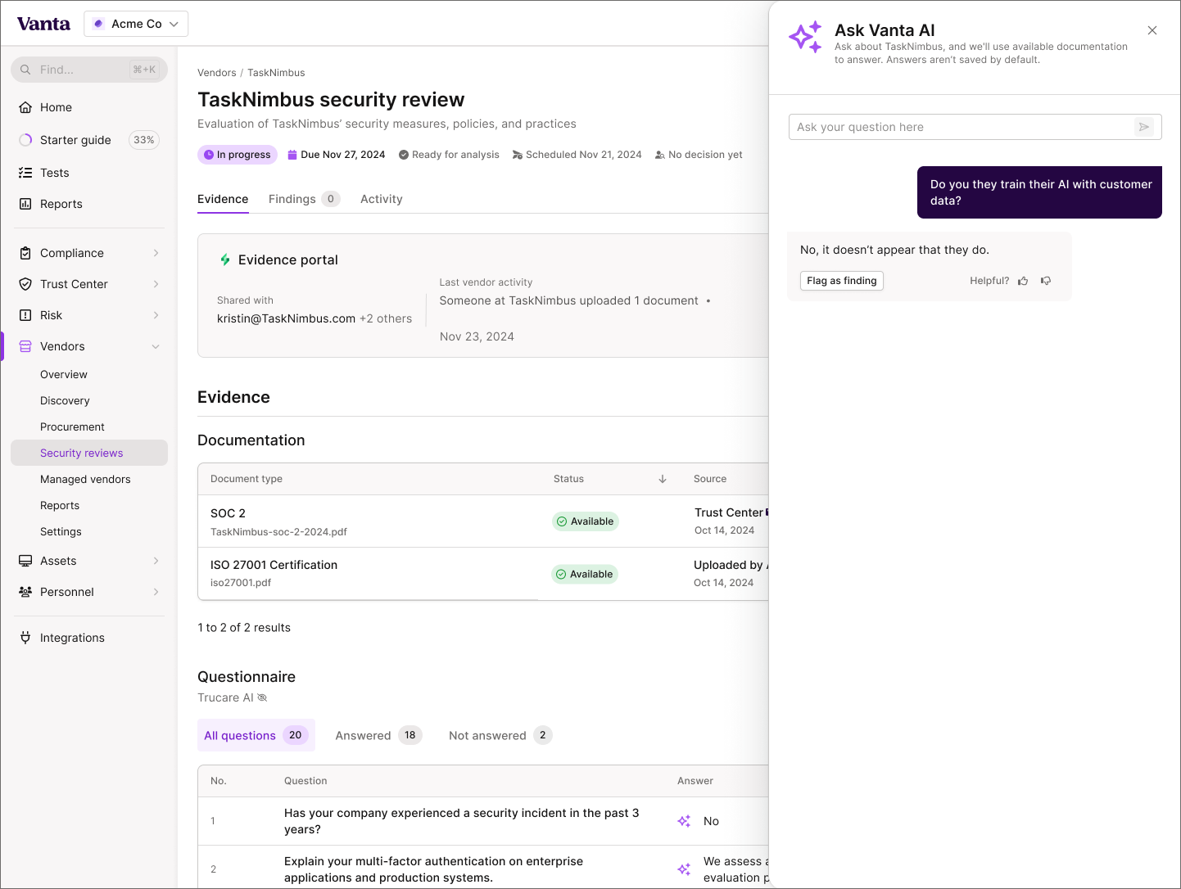Select the Answered questions tab

tap(378, 735)
